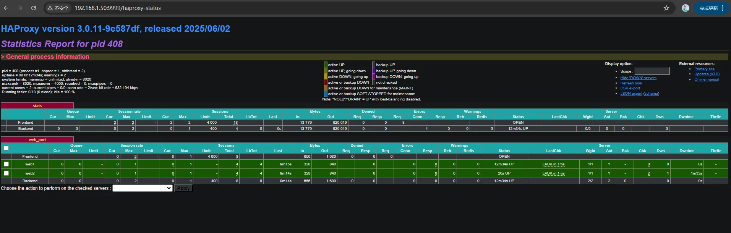This screenshot has height=233, width=731.
Task: Click the address bar URL
Action: 118,8
